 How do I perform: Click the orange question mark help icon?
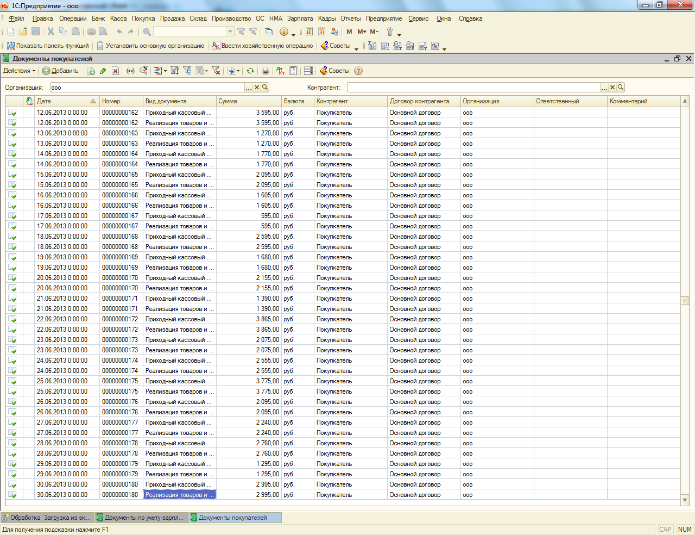click(358, 71)
